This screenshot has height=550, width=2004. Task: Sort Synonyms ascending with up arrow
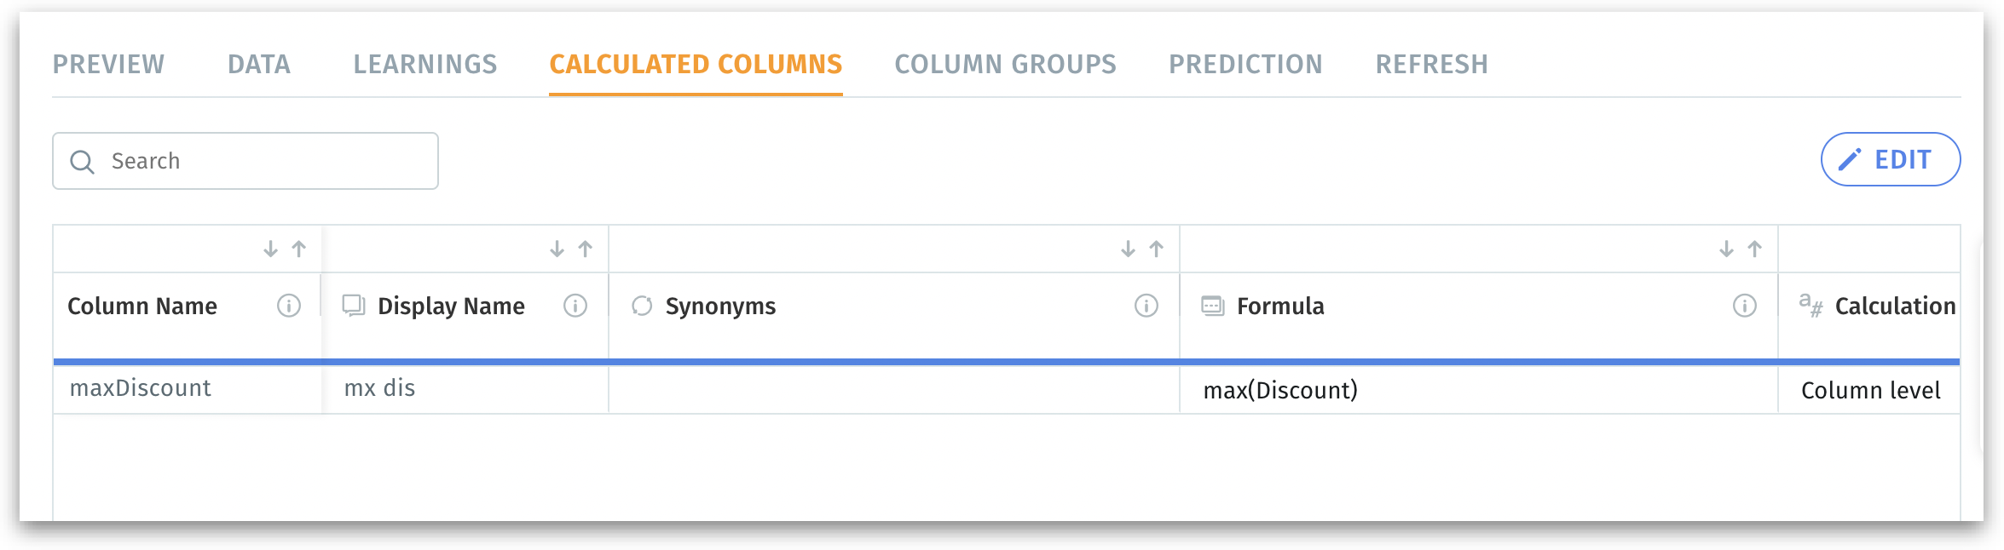coord(1157,249)
